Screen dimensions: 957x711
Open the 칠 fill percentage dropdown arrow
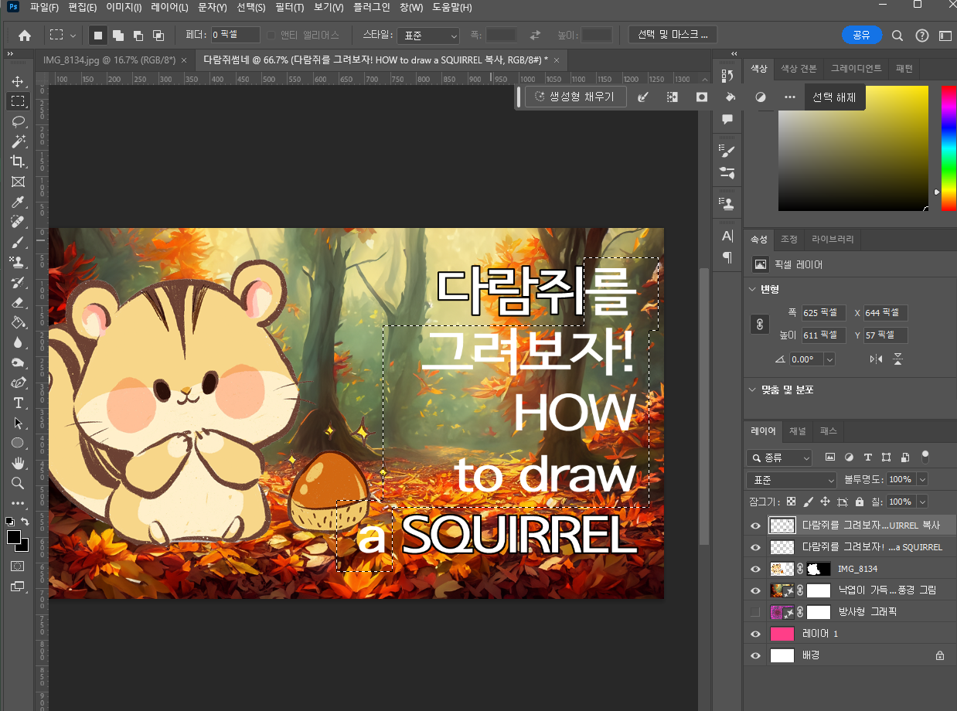(x=922, y=502)
